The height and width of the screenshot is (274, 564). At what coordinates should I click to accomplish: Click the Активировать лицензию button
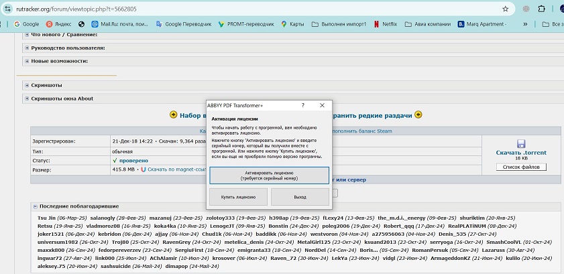[x=269, y=175]
